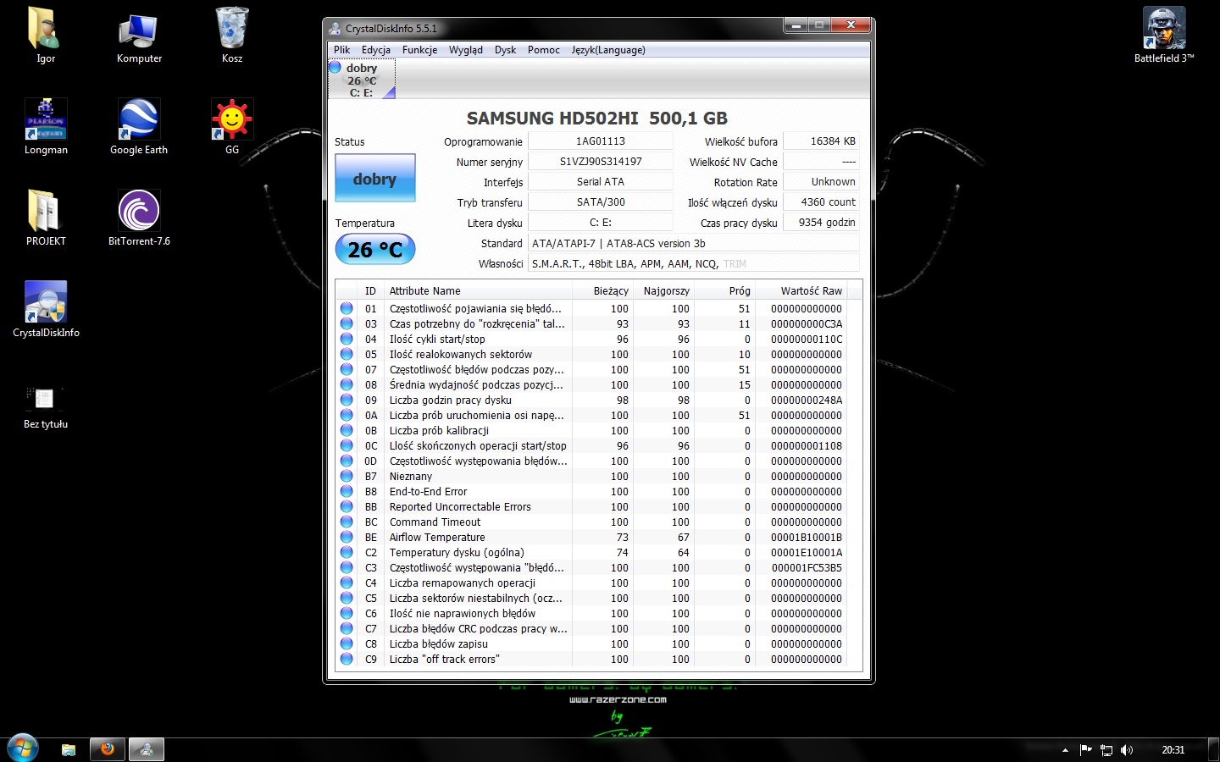Click the '9354 godzin' power-on hours field

click(x=821, y=223)
